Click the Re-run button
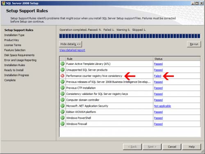 point(194,44)
